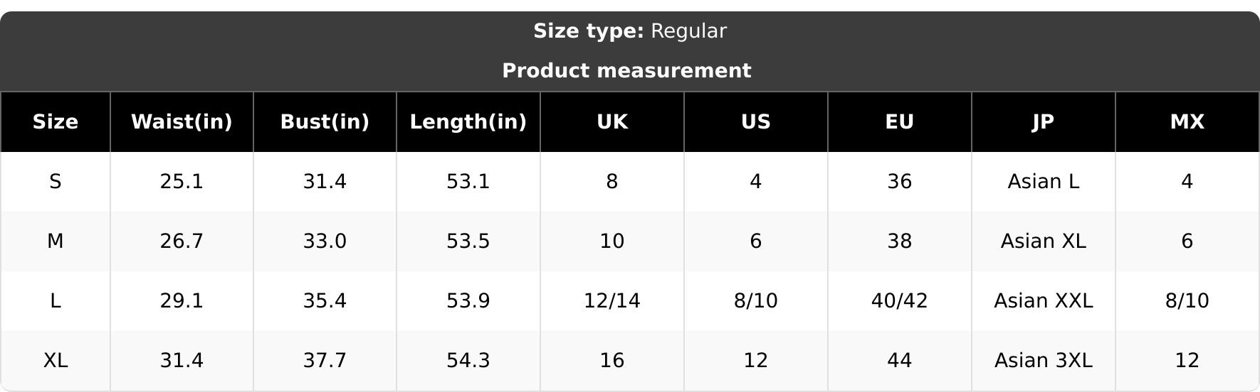Image resolution: width=1260 pixels, height=392 pixels.
Task: Click the UK column header
Action: point(612,122)
